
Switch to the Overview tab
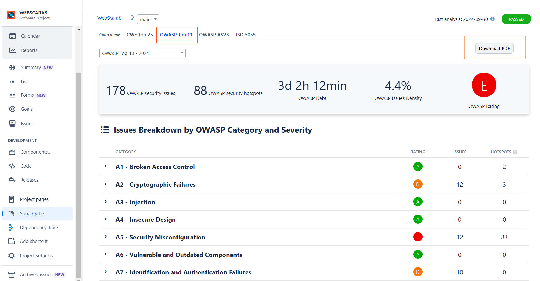pyautogui.click(x=109, y=35)
